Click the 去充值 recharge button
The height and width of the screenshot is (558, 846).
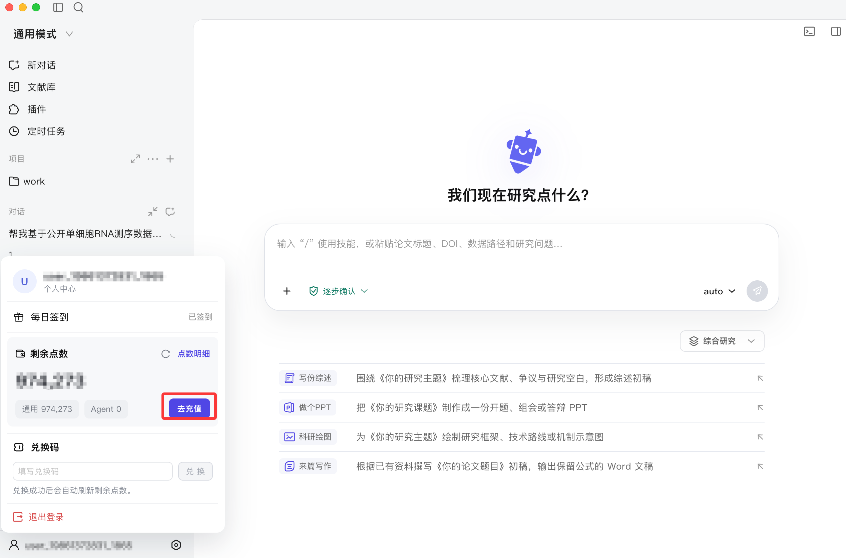pos(189,408)
